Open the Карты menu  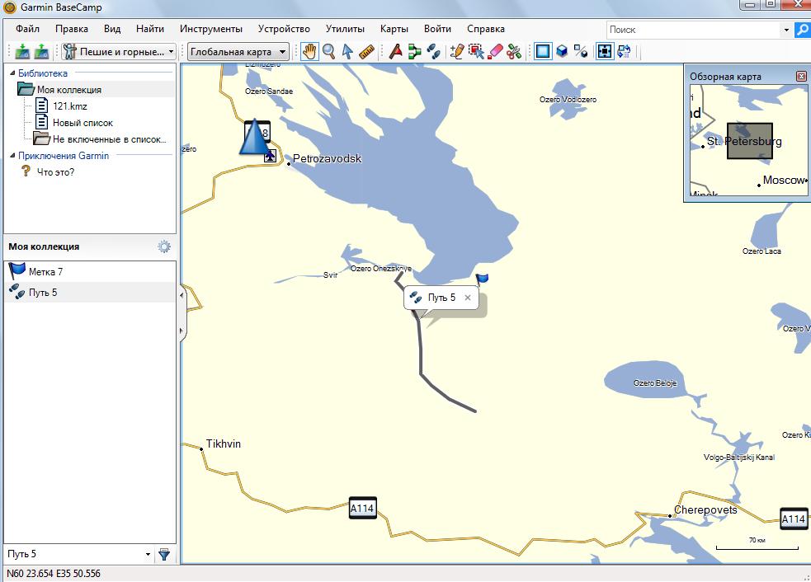click(394, 29)
